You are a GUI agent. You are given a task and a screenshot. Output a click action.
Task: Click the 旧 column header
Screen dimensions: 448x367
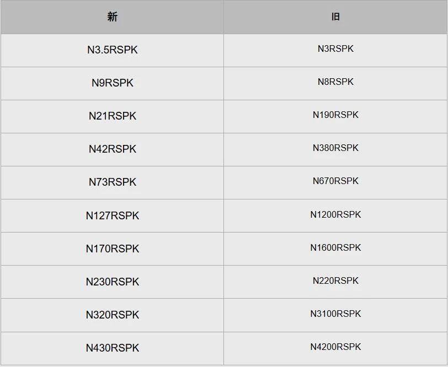coord(335,17)
